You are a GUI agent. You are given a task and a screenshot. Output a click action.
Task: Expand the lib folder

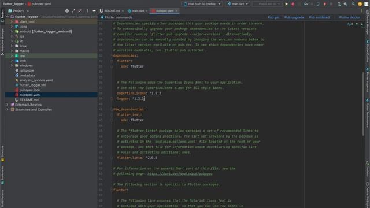12,41
